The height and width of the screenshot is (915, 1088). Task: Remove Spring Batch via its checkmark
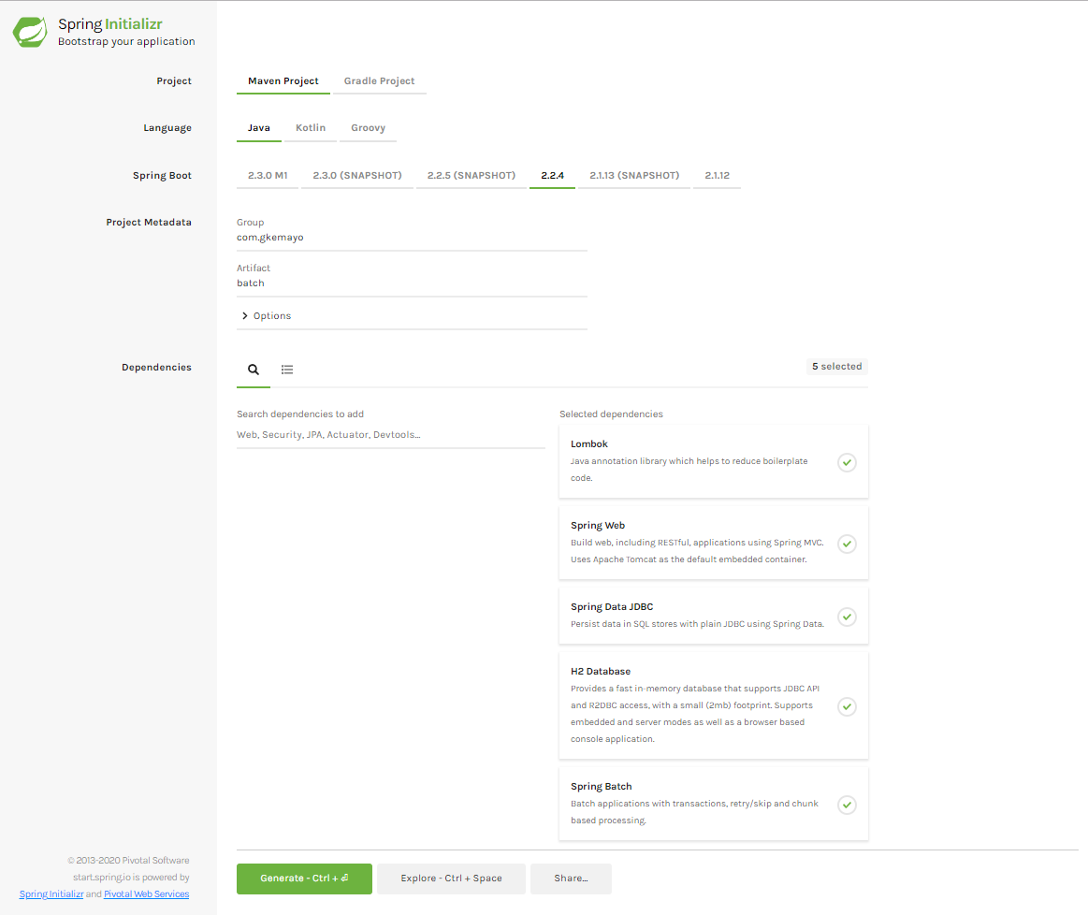(x=846, y=805)
